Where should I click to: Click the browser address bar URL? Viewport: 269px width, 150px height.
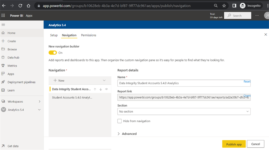pyautogui.click(x=117, y=6)
